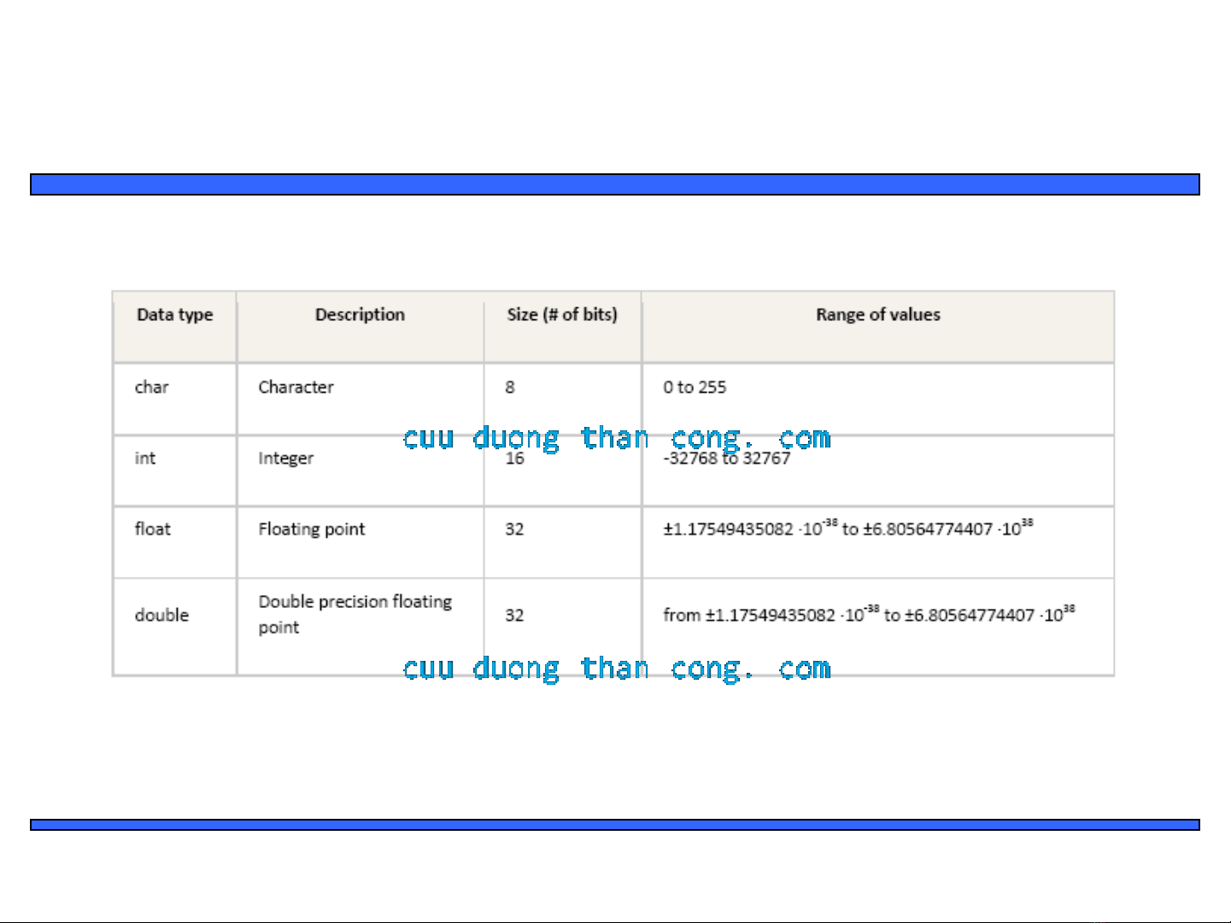The height and width of the screenshot is (923, 1231).
Task: Open the cuu duong than cong watermark link below the table
Action: 616,668
